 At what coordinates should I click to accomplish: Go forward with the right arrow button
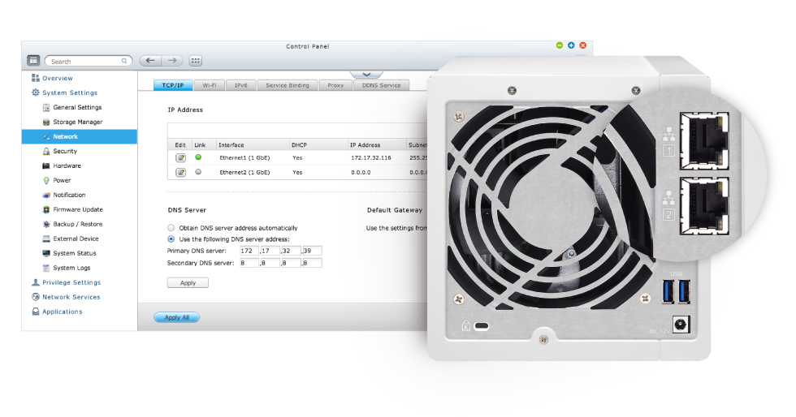click(172, 61)
